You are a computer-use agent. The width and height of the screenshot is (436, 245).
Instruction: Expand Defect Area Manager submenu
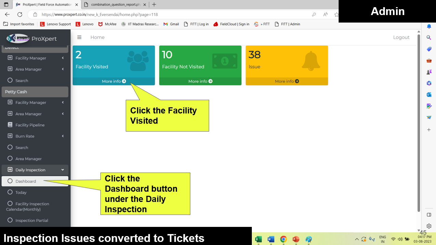click(x=63, y=69)
